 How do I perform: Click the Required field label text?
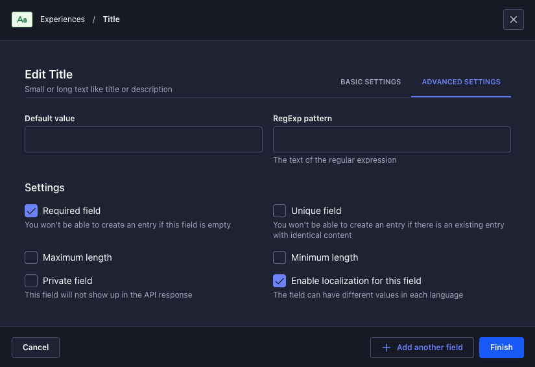point(71,211)
